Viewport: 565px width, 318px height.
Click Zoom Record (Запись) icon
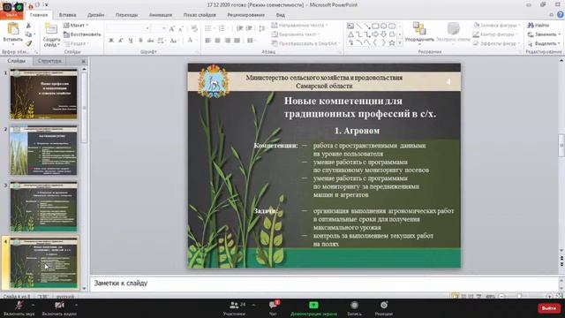click(x=355, y=306)
